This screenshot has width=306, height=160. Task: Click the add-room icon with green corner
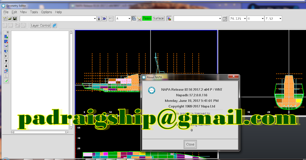click(x=6, y=37)
